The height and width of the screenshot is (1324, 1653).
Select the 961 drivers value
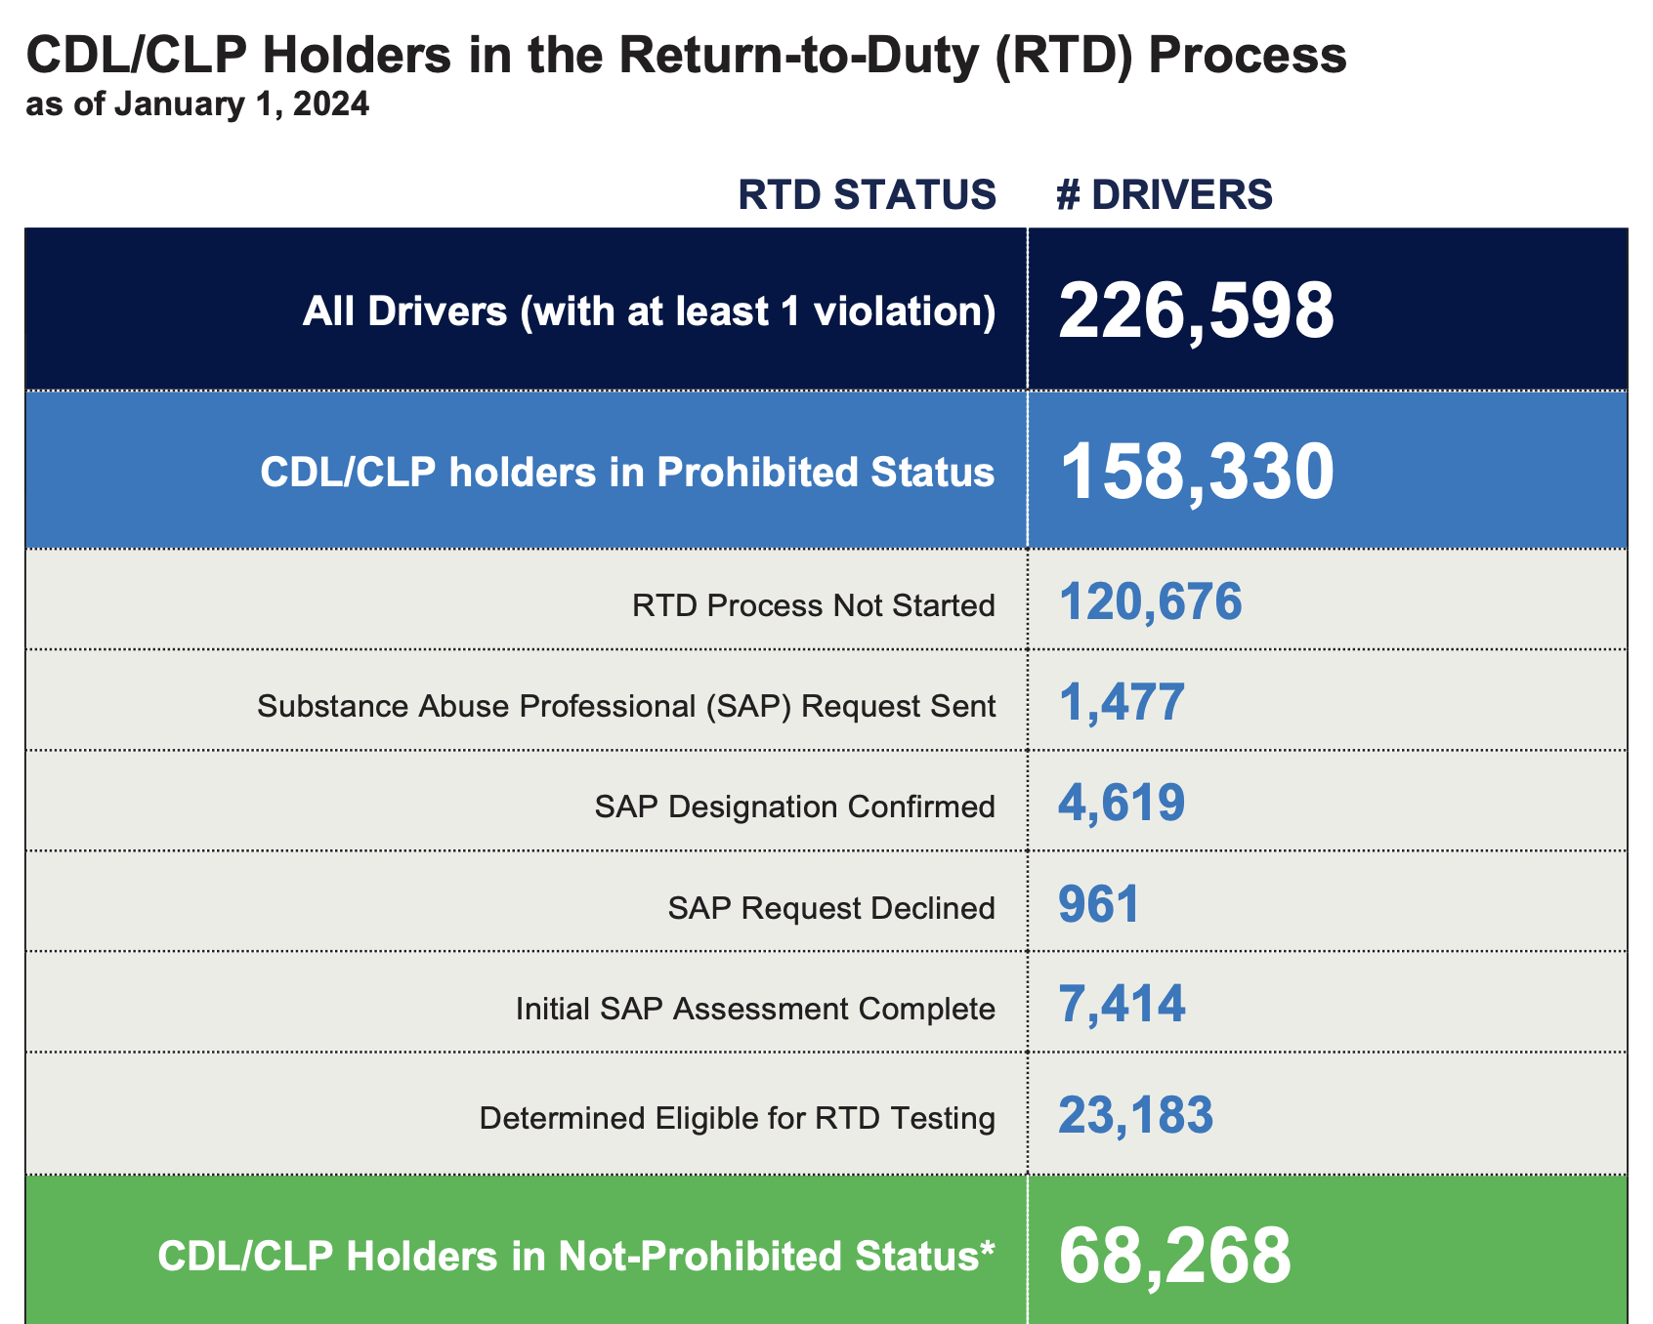[x=1099, y=904]
